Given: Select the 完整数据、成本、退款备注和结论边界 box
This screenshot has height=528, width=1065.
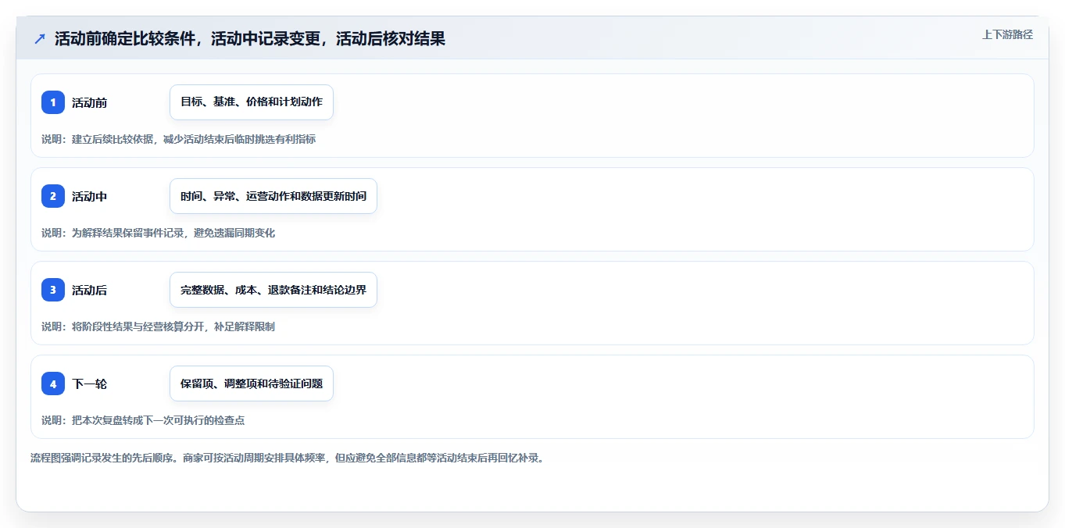Looking at the screenshot, I should click(273, 290).
